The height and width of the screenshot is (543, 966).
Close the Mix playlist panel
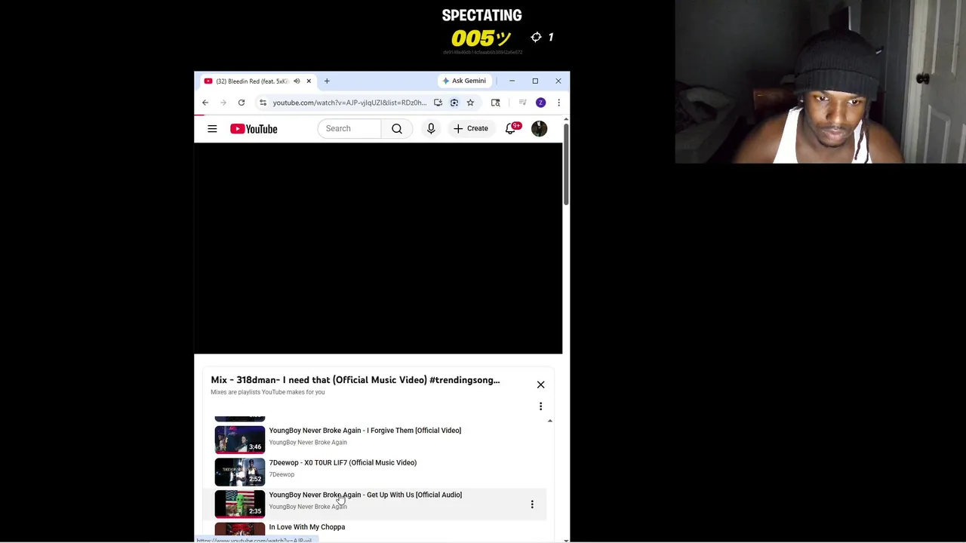[x=540, y=385]
